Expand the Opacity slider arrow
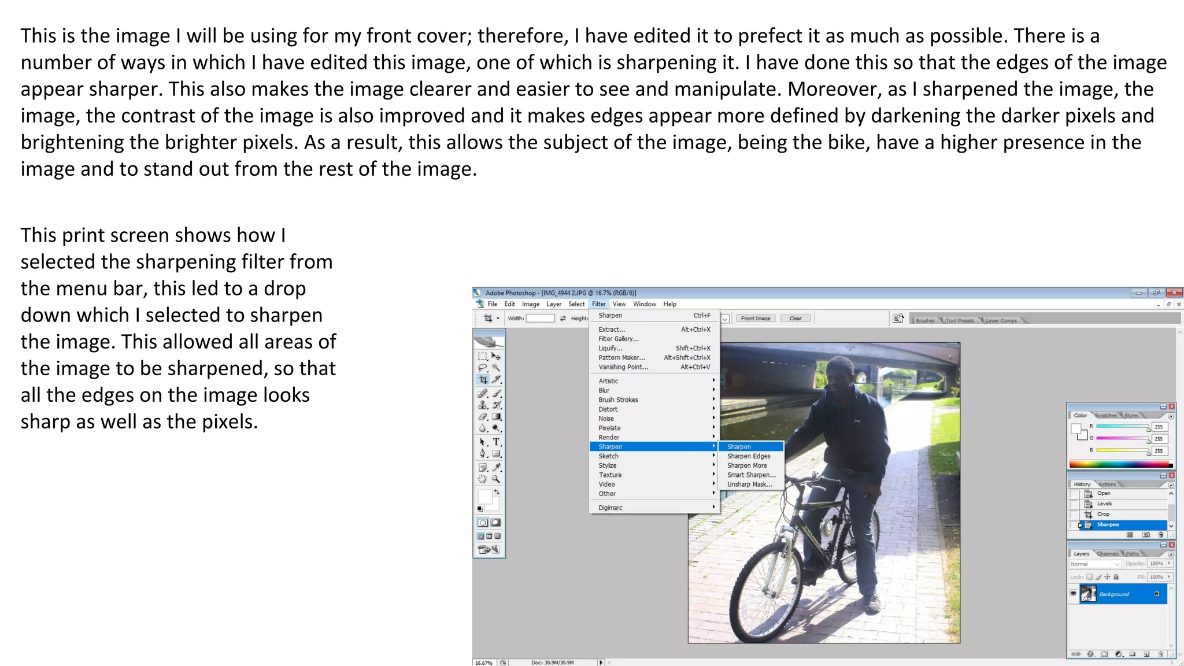Screen dimensions: 1184x666 (1169, 563)
